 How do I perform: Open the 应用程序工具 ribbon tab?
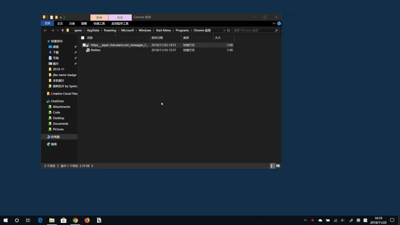pyautogui.click(x=120, y=24)
